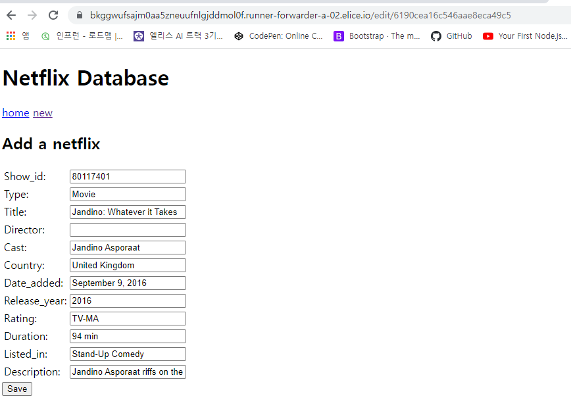Click the Save button
Viewport: 571px width, 407px height.
pos(17,389)
